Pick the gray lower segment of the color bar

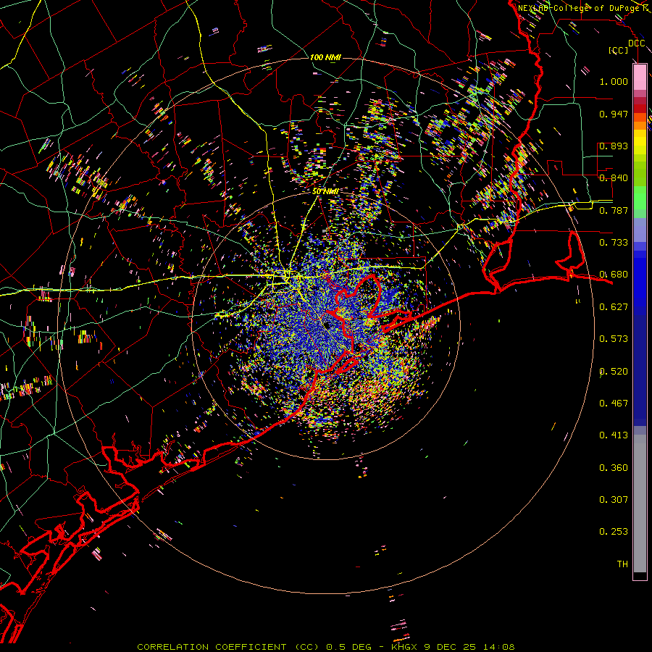click(x=640, y=503)
